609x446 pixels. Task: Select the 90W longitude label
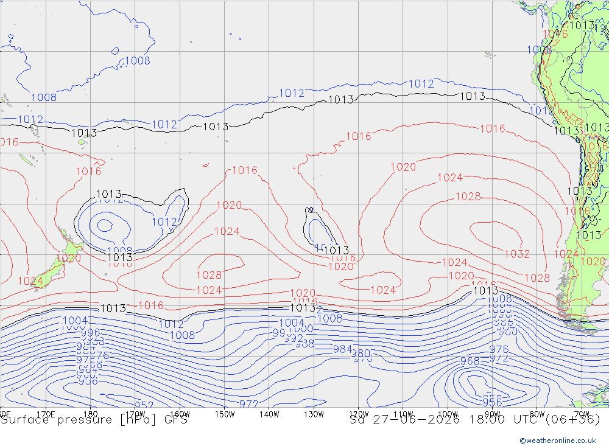(x=493, y=414)
